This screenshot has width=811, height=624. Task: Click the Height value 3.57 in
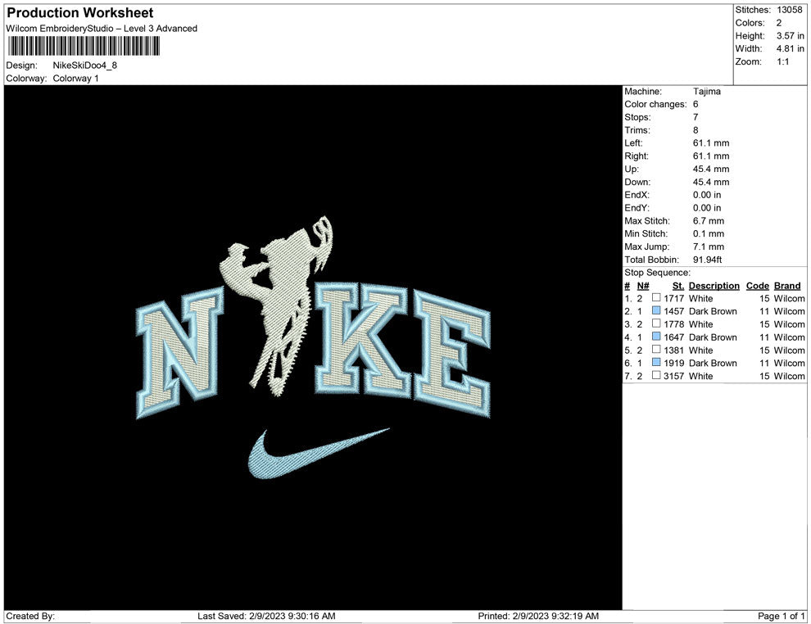(791, 36)
